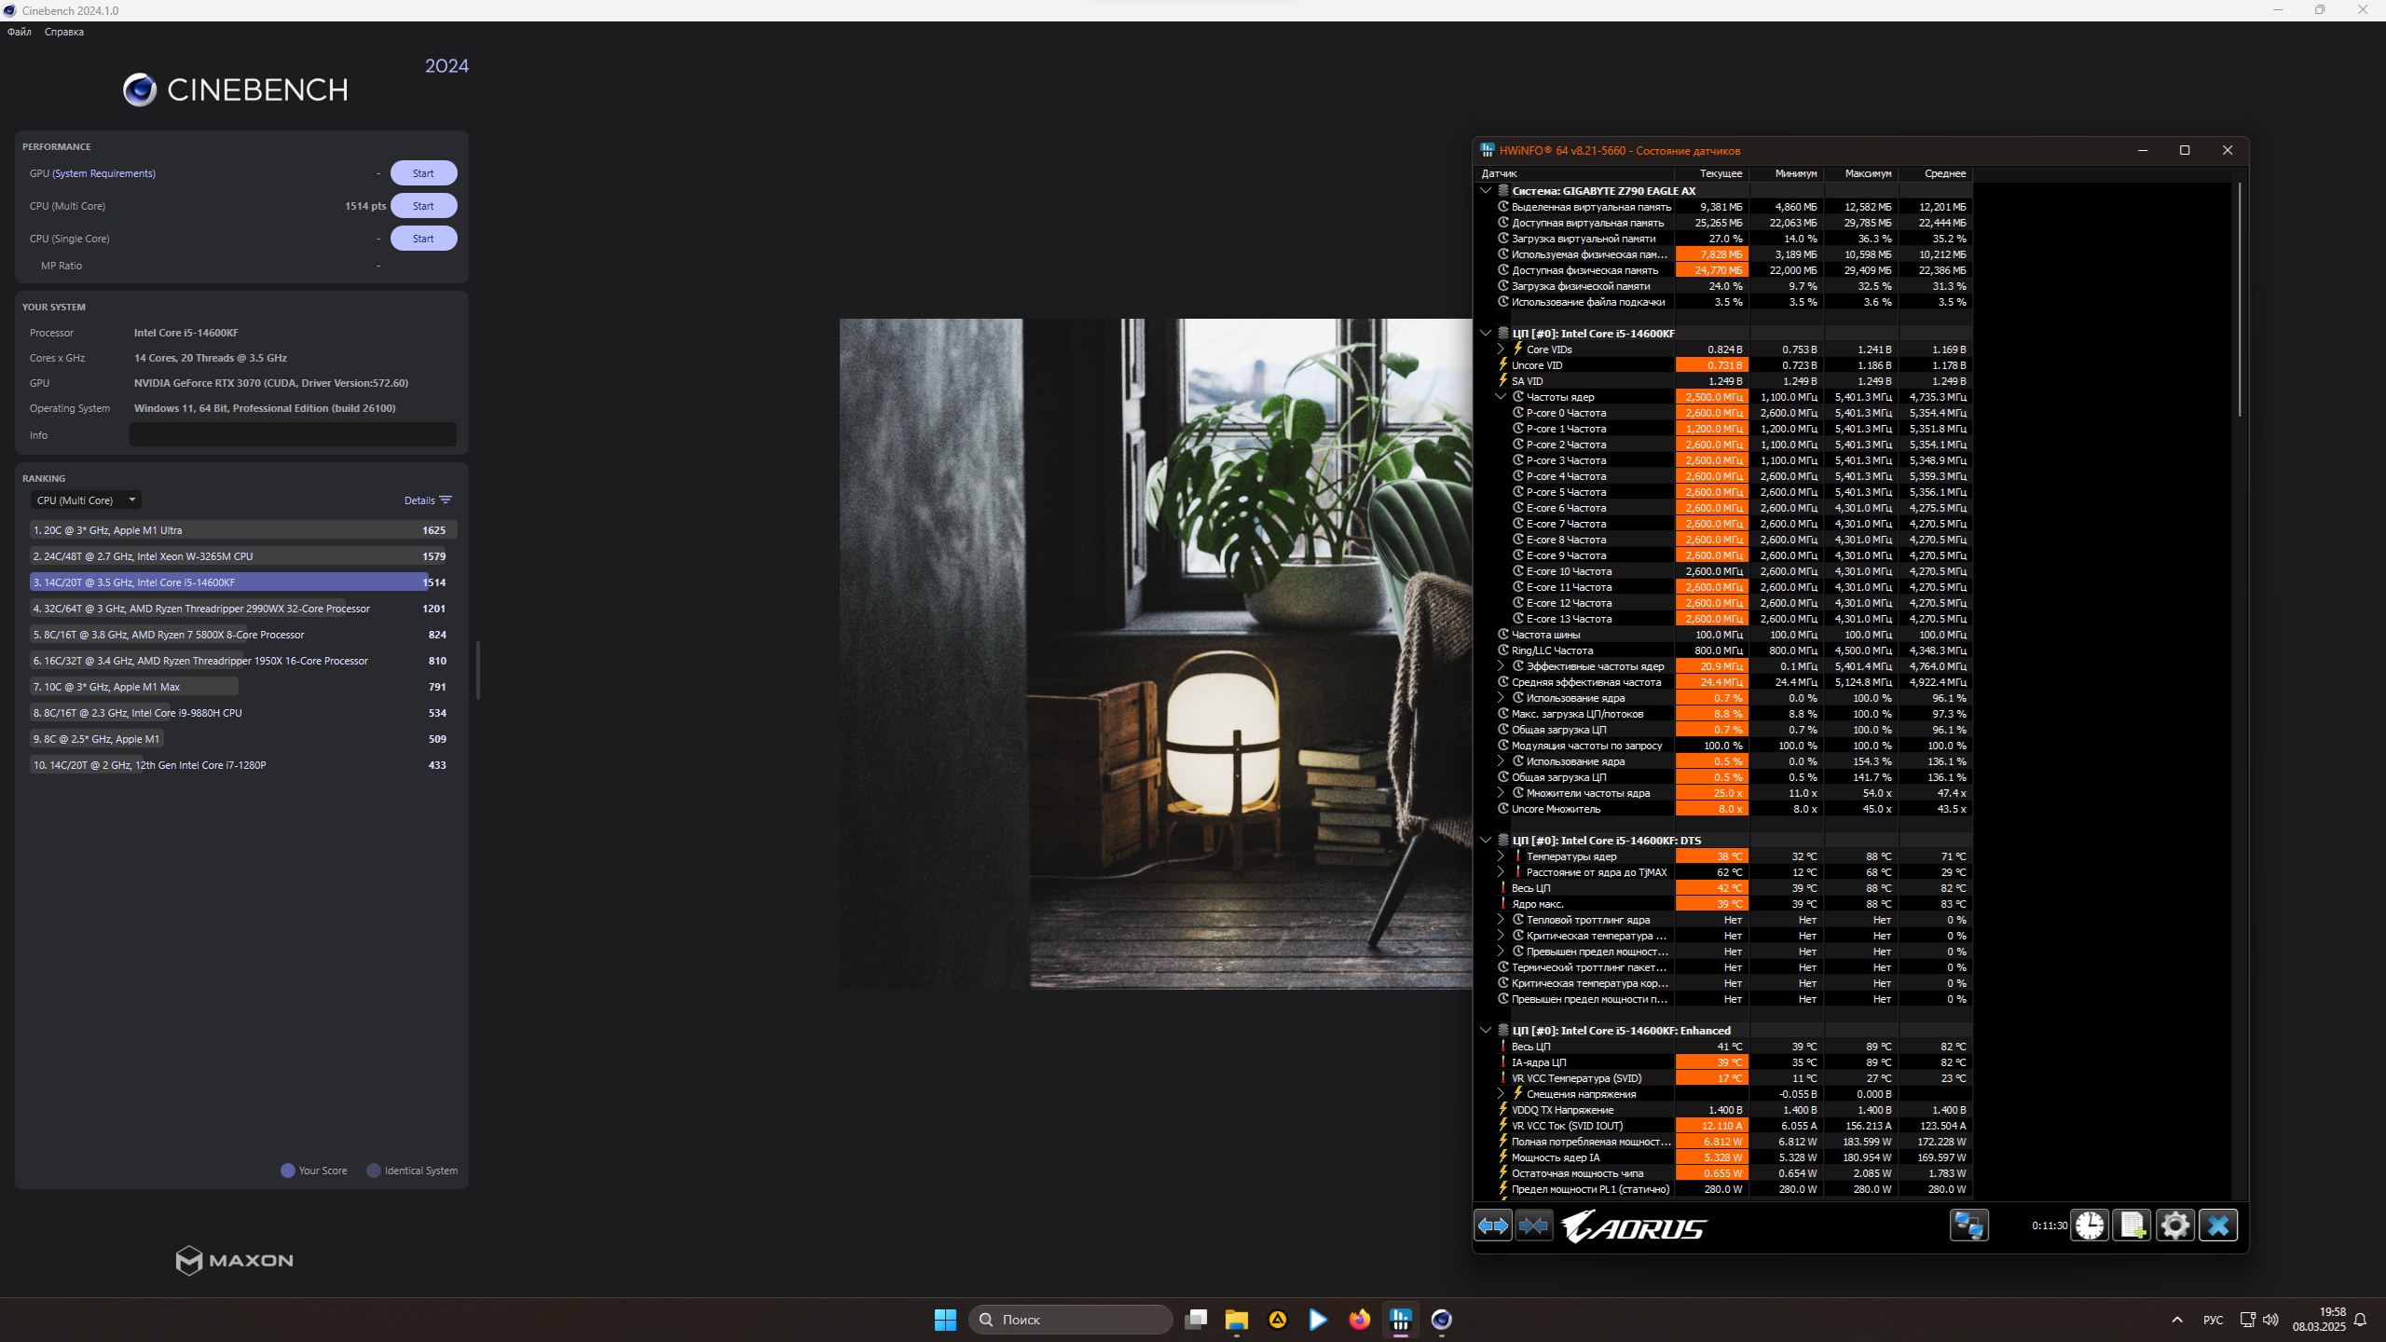Viewport: 2386px width, 1342px height.
Task: Open the GPU System Requirements link
Action: pyautogui.click(x=103, y=173)
